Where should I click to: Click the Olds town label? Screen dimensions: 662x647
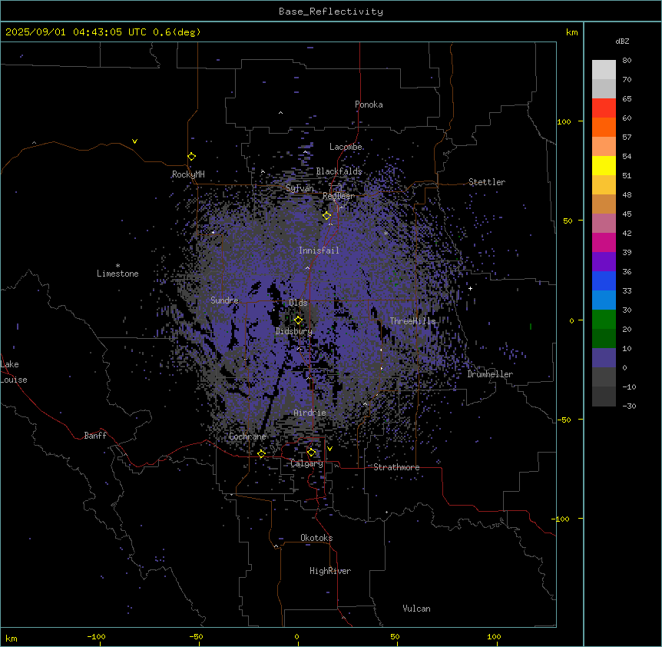(298, 303)
